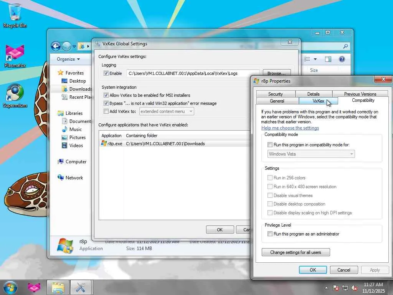Show hidden tray icons arrow
The image size is (393, 295).
pyautogui.click(x=326, y=288)
